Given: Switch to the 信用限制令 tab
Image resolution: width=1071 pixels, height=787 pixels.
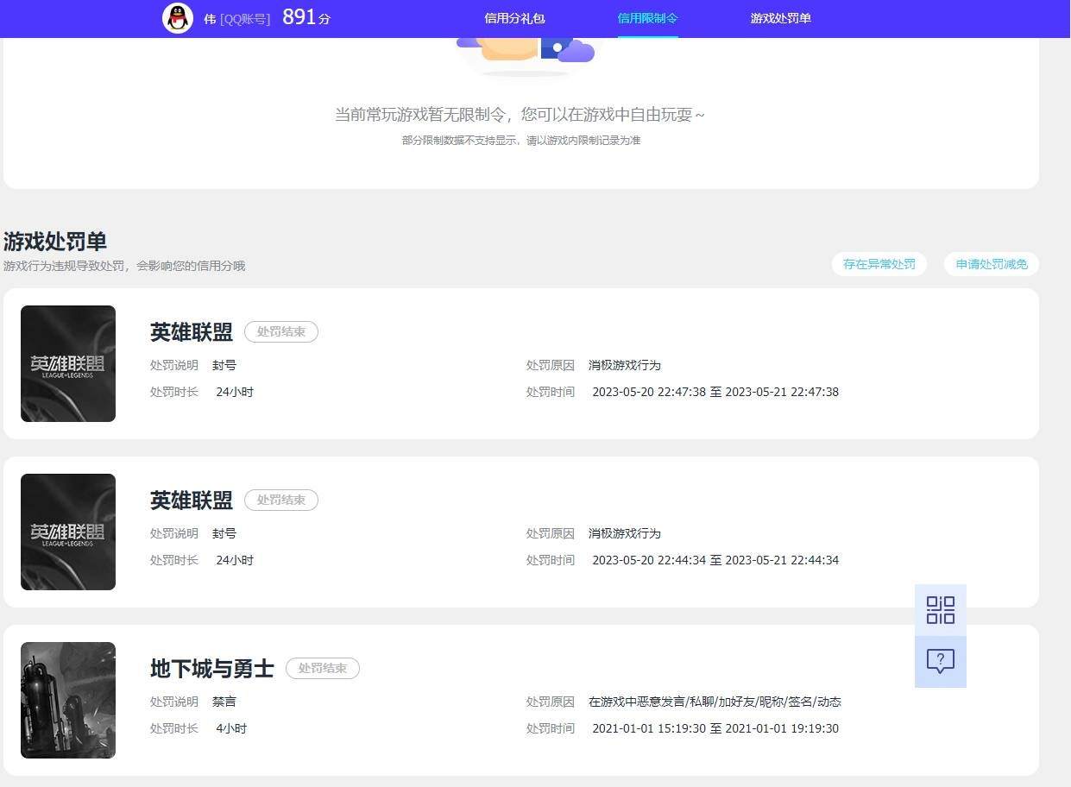Looking at the screenshot, I should point(648,18).
